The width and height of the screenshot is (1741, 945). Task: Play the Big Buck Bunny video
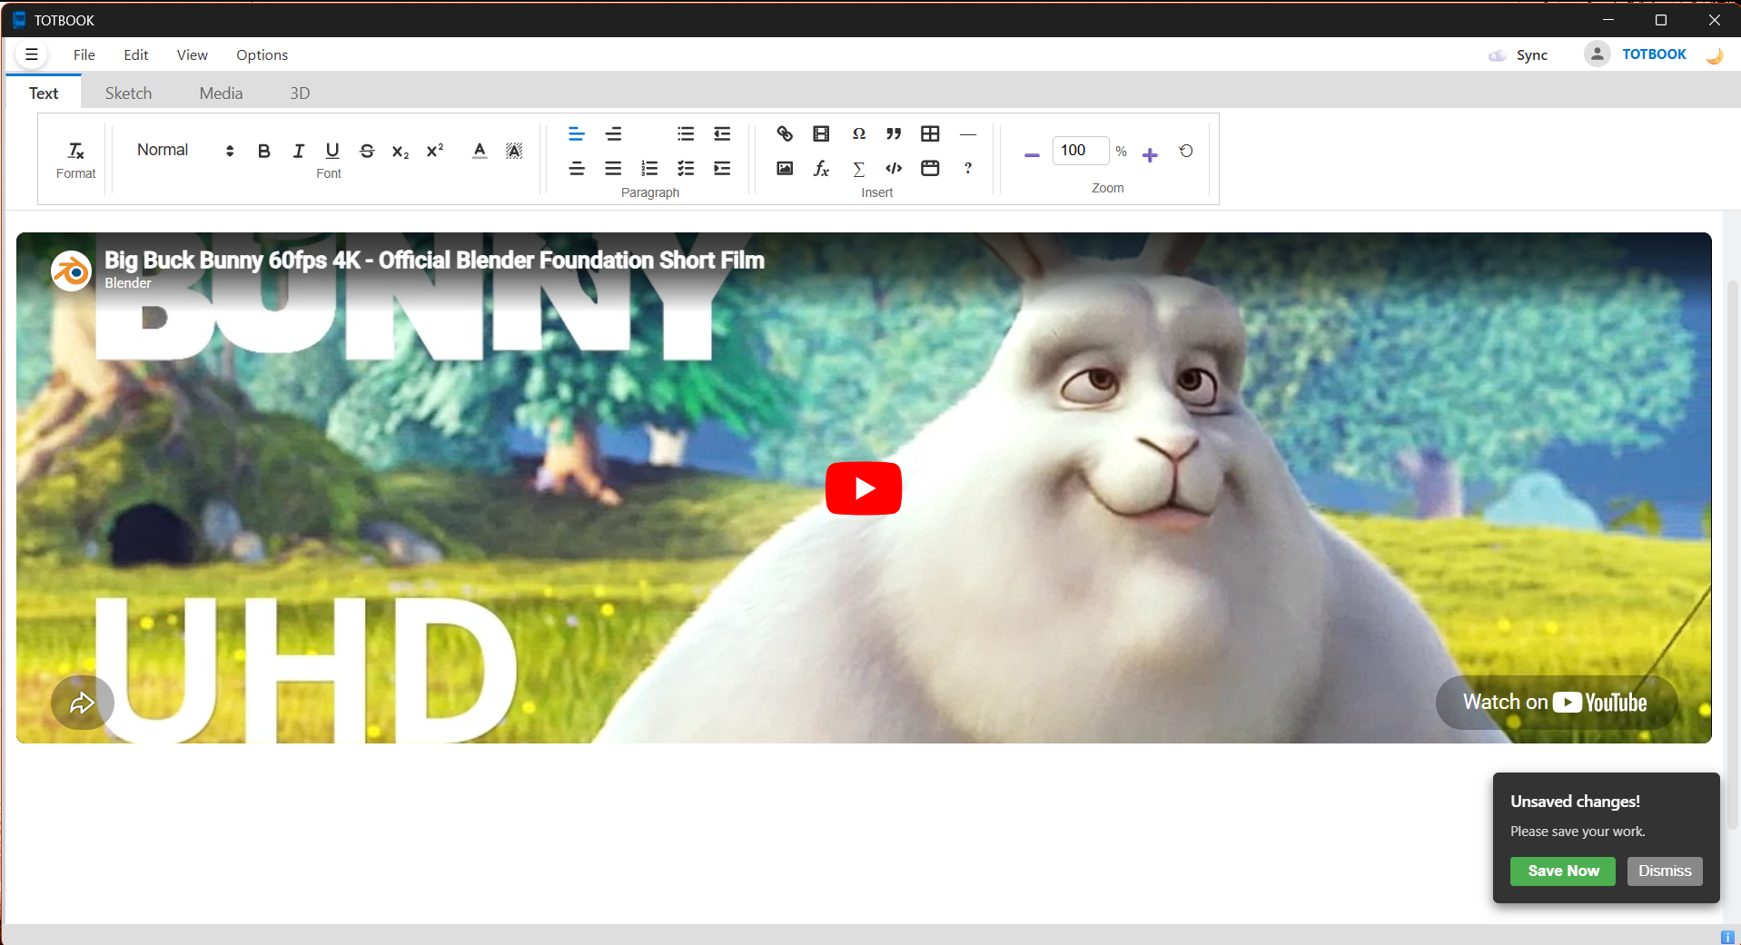864,488
